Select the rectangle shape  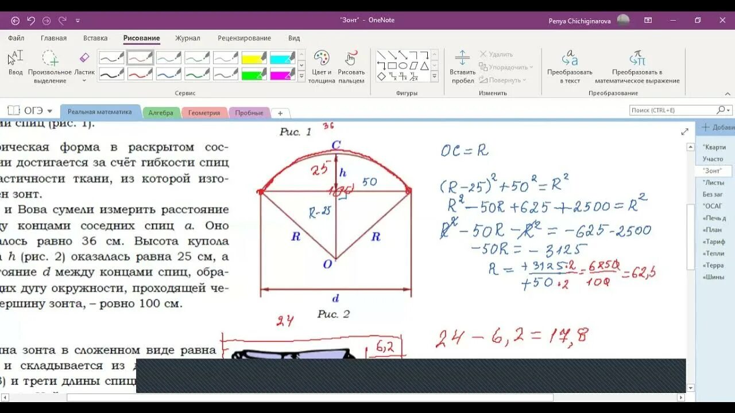(392, 65)
